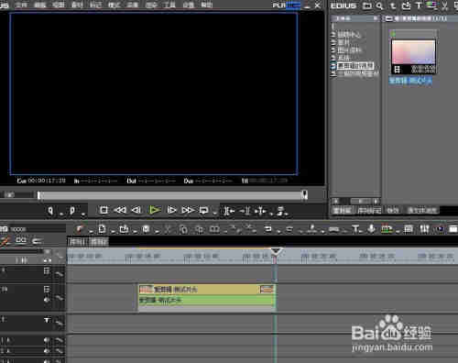This screenshot has width=458, height=363.
Task: Toggle ripple mode at the timeline's left edge
Action: [x=5, y=241]
